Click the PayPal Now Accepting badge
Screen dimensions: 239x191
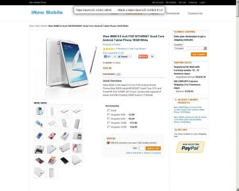[190, 147]
